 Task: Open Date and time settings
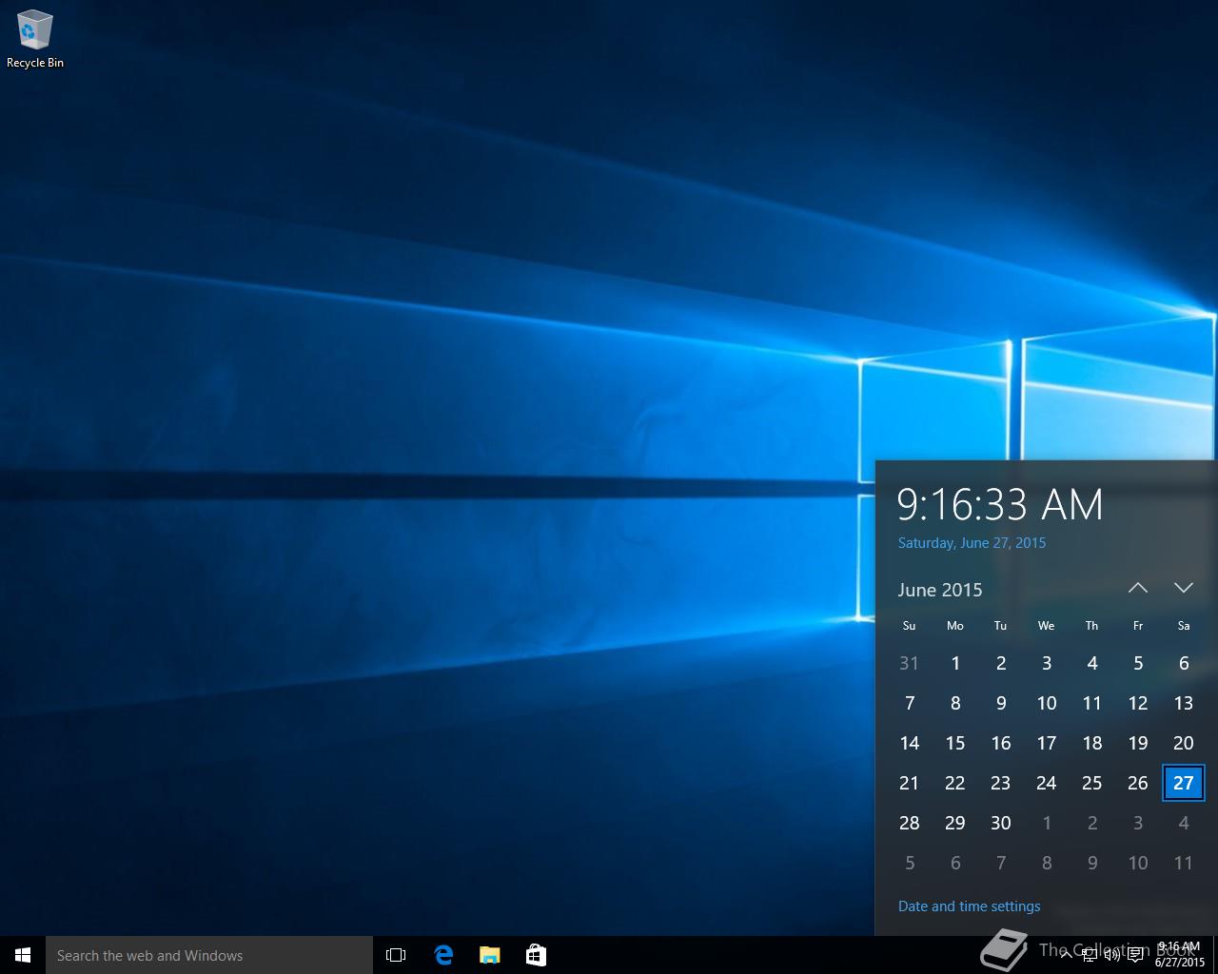coord(969,906)
